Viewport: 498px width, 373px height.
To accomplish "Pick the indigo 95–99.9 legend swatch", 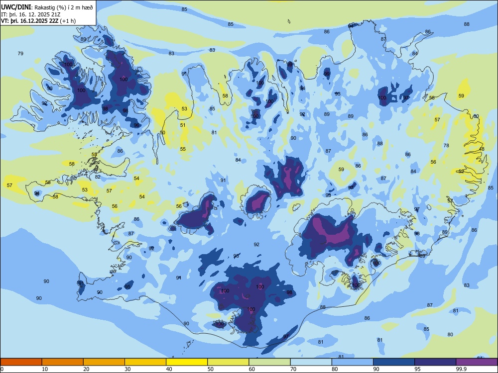I will (435, 362).
